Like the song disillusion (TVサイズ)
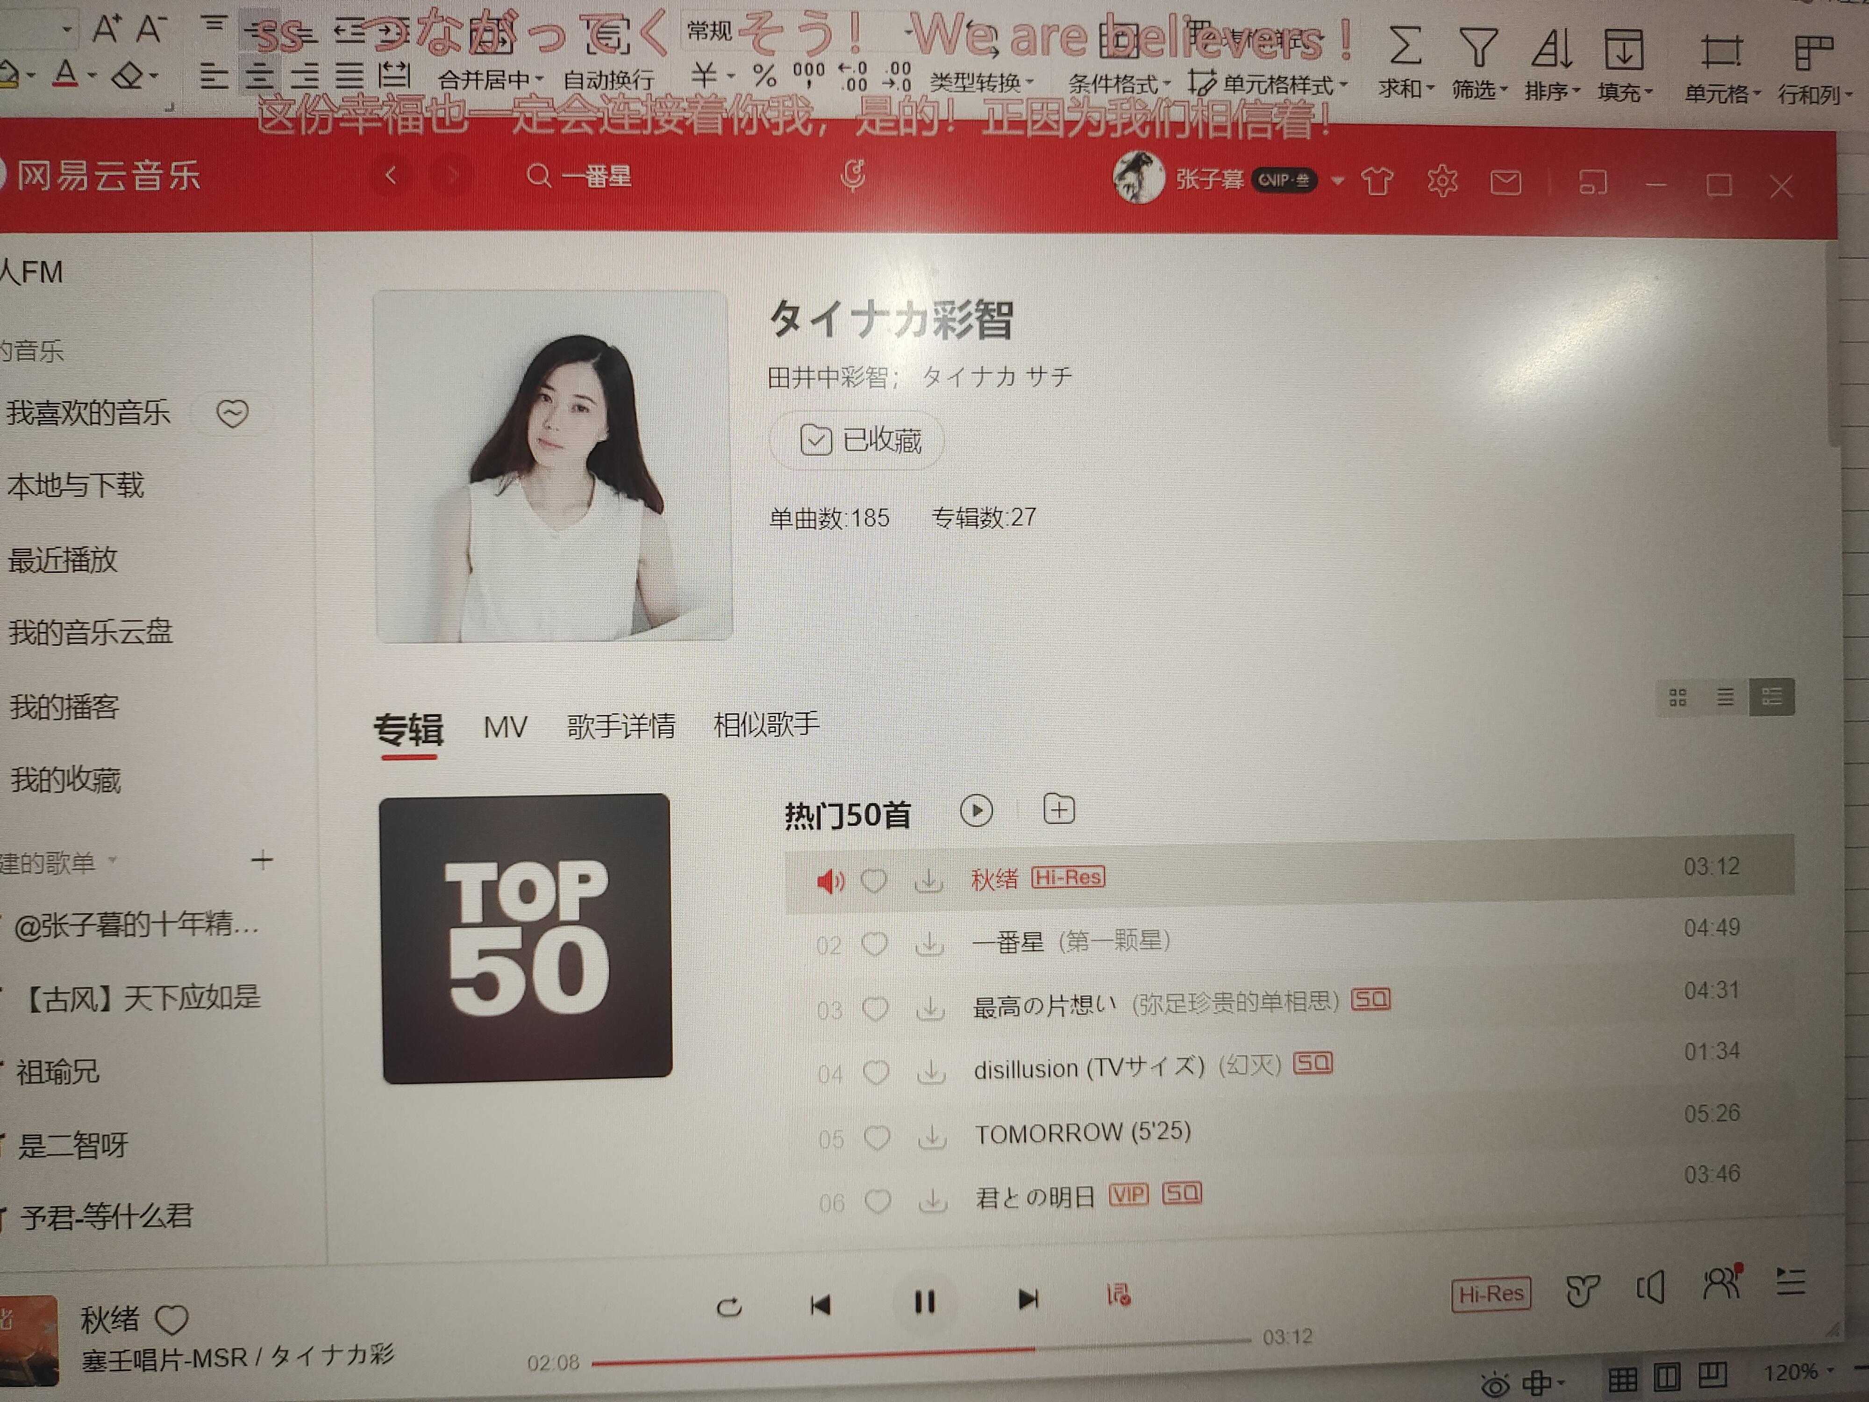The width and height of the screenshot is (1869, 1402). pos(875,1073)
